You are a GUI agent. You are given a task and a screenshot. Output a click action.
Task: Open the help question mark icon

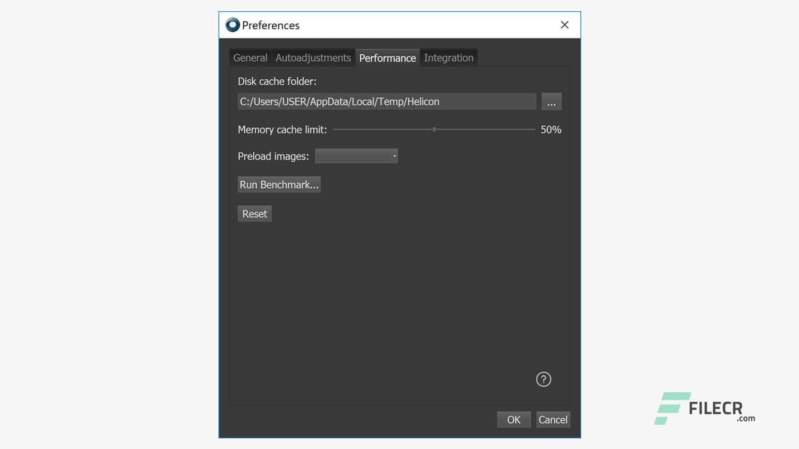543,379
